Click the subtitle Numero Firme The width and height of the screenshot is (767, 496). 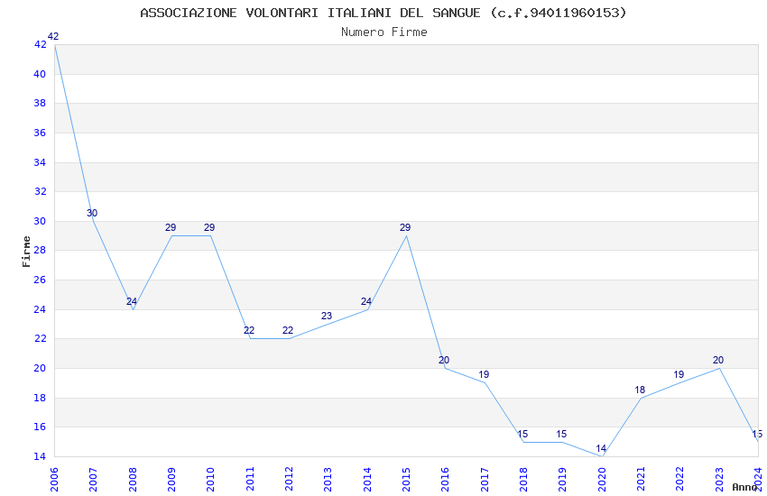pyautogui.click(x=384, y=32)
